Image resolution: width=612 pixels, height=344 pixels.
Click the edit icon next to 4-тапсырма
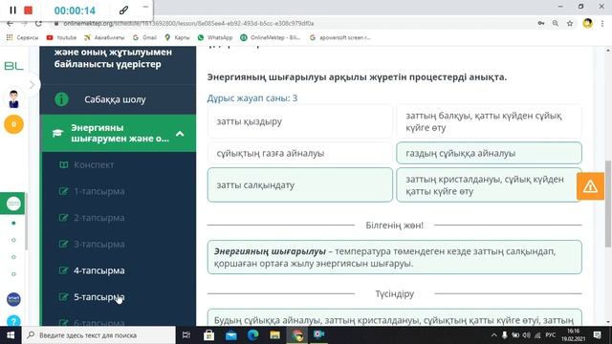(x=63, y=270)
